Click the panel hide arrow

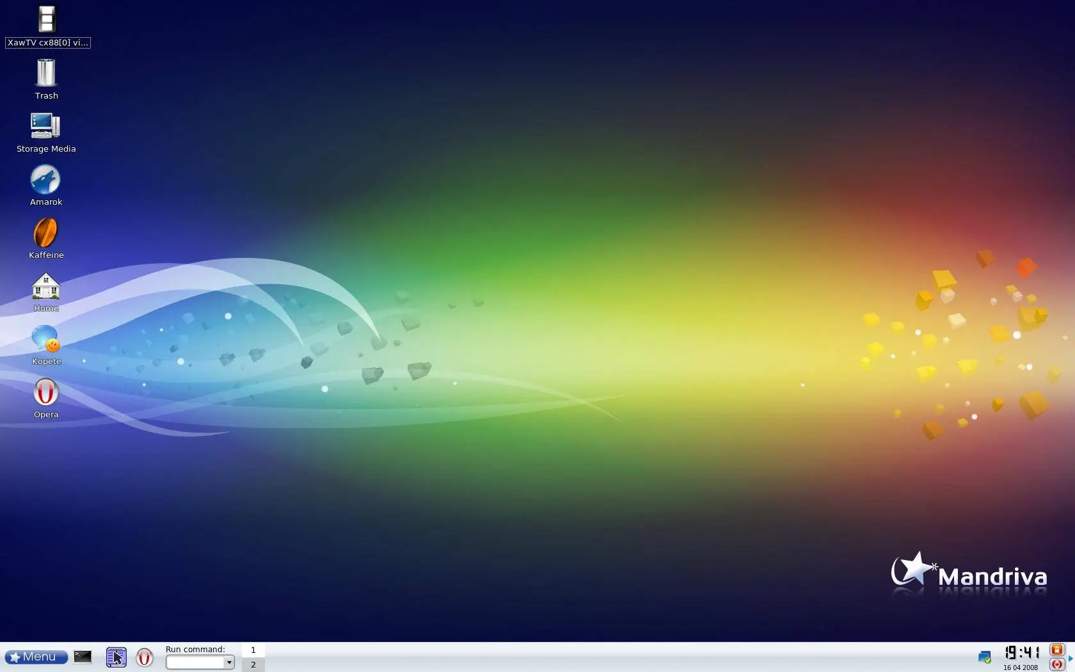1071,658
